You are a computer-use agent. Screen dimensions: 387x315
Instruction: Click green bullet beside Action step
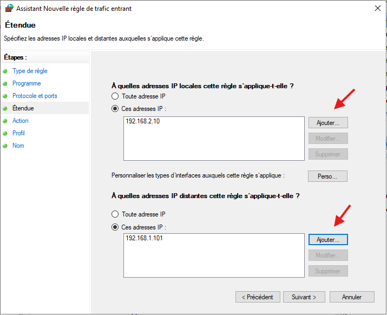pos(5,121)
